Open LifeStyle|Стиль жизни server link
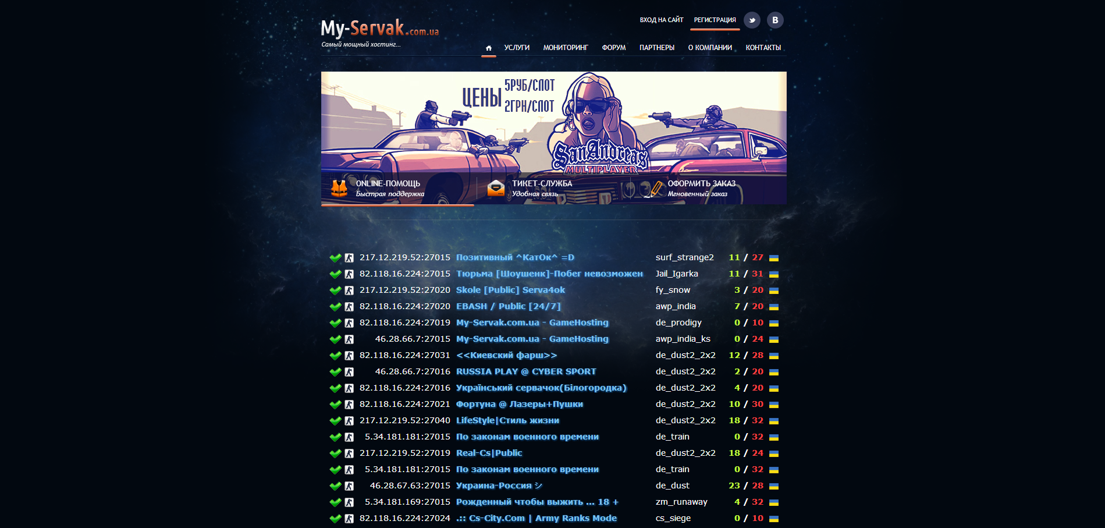The image size is (1105, 528). [507, 420]
